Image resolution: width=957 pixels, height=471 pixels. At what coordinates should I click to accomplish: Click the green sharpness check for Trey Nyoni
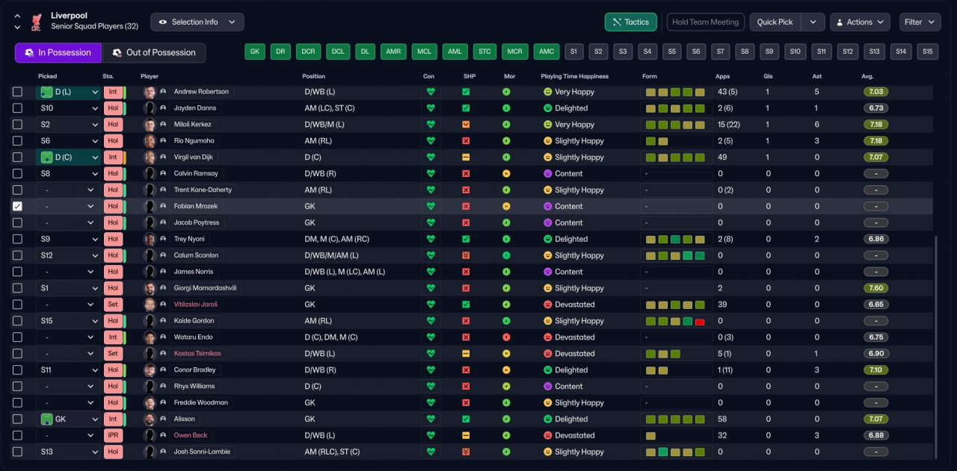[x=466, y=240]
